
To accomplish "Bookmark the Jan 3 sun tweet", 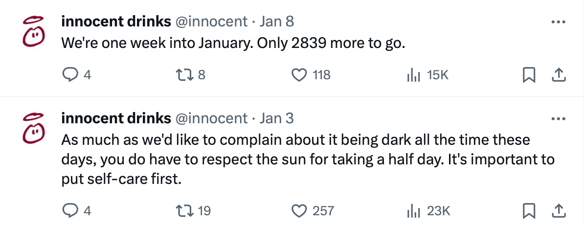I will pyautogui.click(x=528, y=211).
